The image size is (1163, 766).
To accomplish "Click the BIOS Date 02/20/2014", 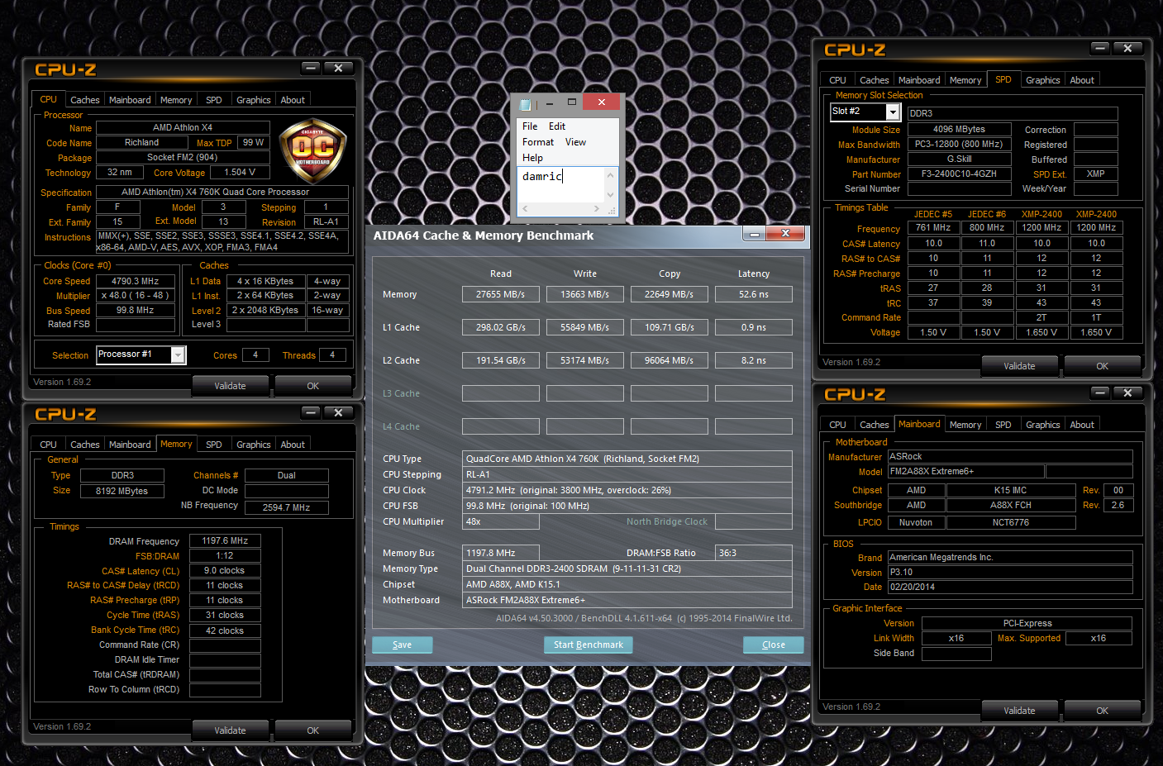I will pyautogui.click(x=1010, y=588).
